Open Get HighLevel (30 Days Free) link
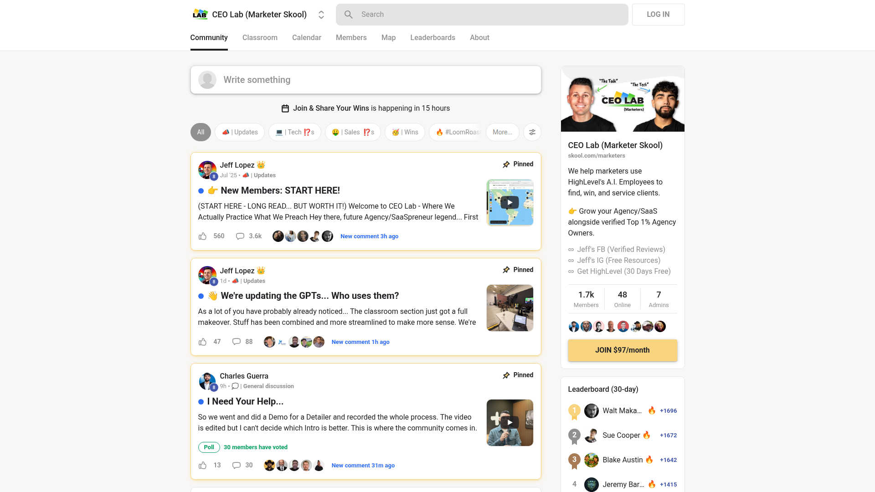 pos(623,271)
